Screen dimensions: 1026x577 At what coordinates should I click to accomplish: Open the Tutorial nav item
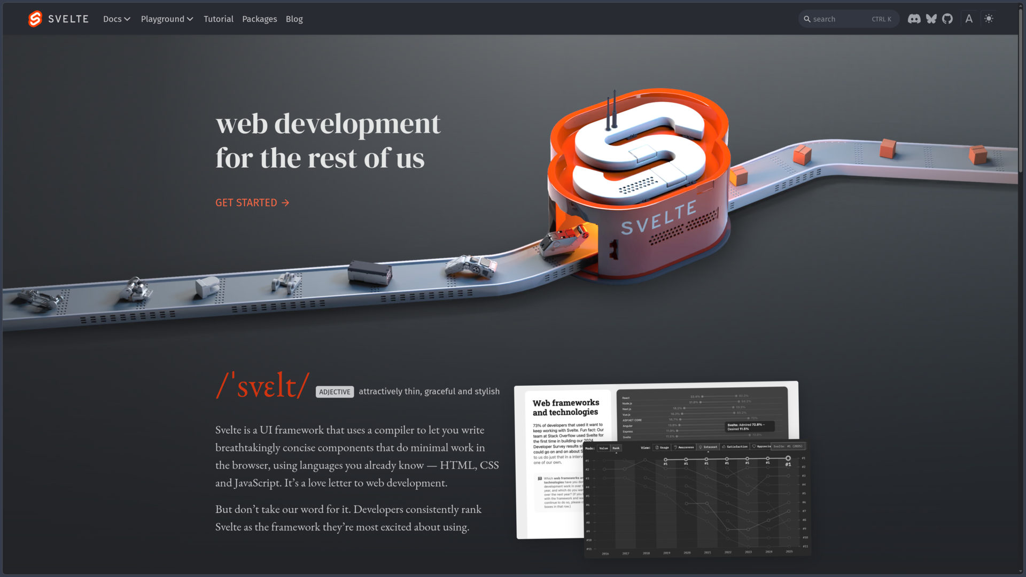pos(219,19)
